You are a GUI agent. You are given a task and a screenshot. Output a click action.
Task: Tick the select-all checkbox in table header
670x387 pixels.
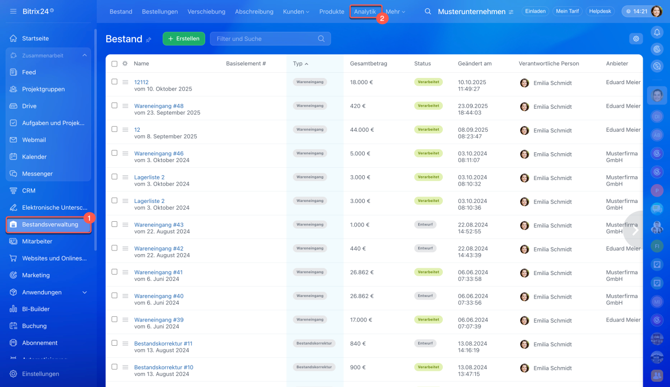pos(115,64)
